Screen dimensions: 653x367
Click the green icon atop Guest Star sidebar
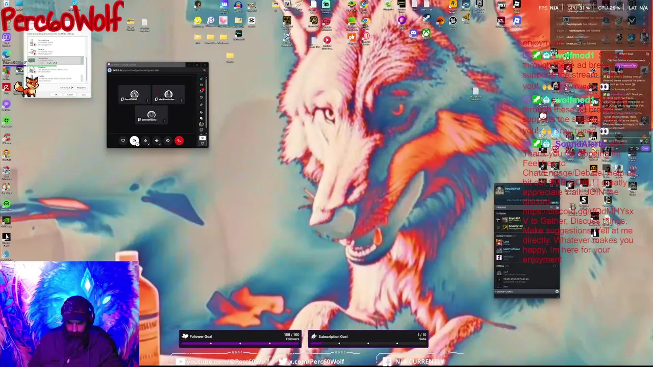coord(202,79)
